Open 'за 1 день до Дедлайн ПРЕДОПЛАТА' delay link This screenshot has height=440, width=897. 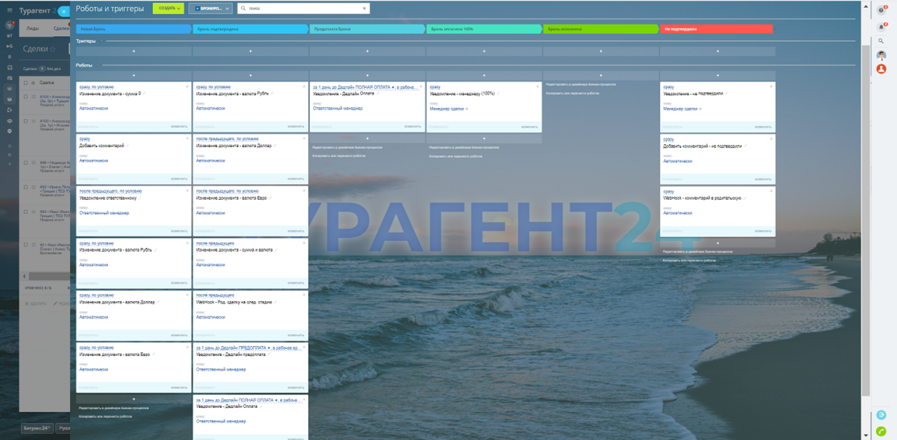(249, 348)
